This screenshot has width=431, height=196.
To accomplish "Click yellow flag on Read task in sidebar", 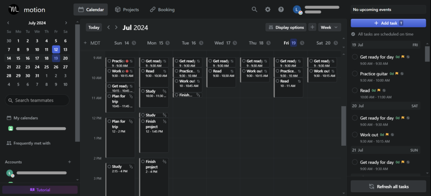I will 379,90.
